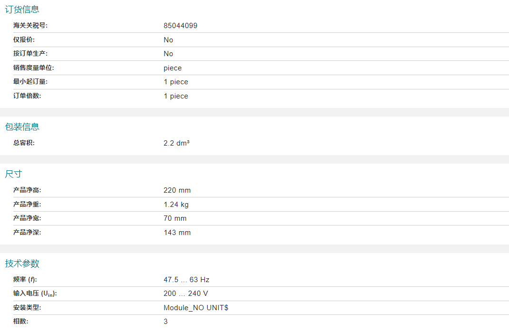Select the 订单倍数 label

coord(27,96)
